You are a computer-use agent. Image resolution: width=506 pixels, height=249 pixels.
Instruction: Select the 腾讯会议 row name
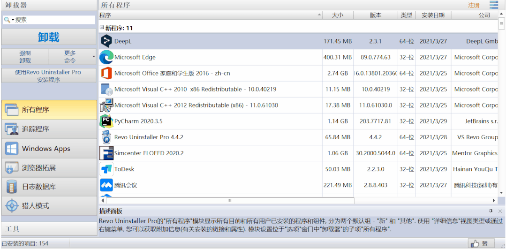126,185
